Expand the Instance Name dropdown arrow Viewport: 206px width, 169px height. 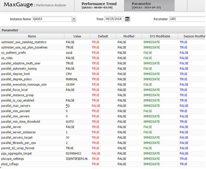74,19
